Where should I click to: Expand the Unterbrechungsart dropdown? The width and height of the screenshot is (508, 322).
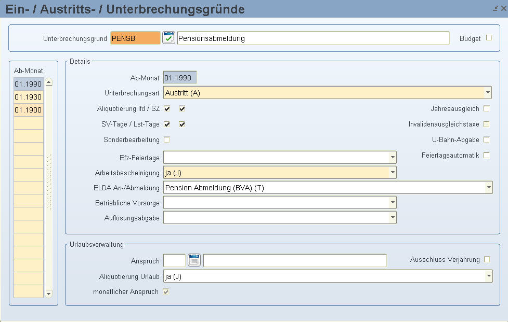click(x=488, y=93)
